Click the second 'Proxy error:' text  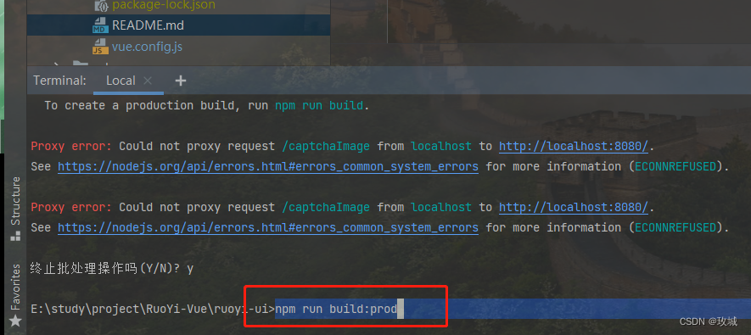[x=71, y=207]
